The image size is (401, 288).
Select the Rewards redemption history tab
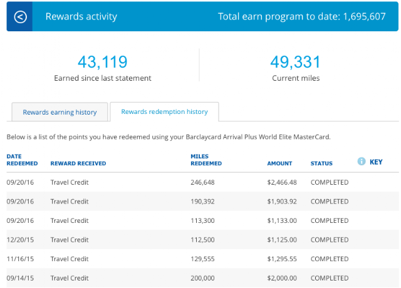(x=164, y=111)
